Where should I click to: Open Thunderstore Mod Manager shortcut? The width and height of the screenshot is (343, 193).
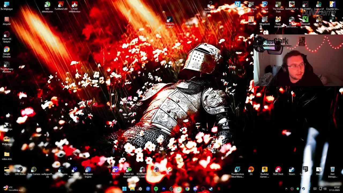pyautogui.click(x=237, y=172)
